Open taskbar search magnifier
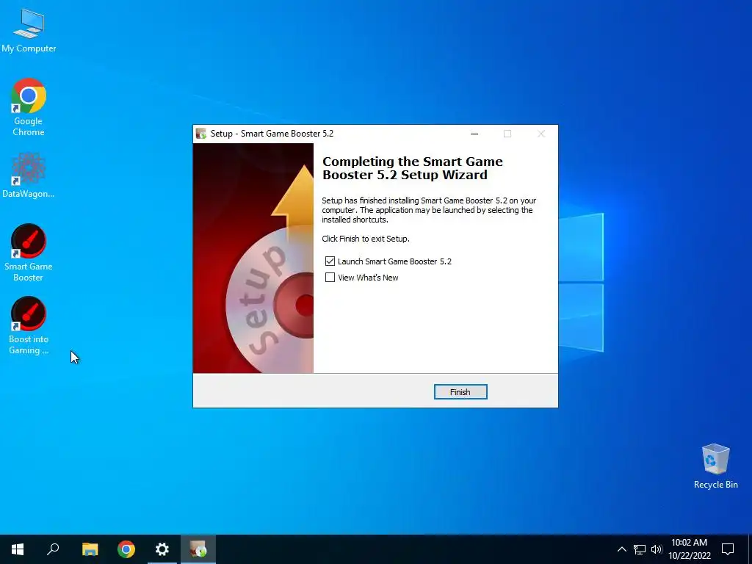 (53, 549)
